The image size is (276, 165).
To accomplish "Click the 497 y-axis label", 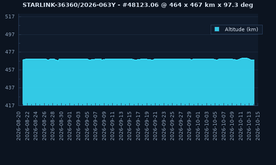I will coord(10,34).
